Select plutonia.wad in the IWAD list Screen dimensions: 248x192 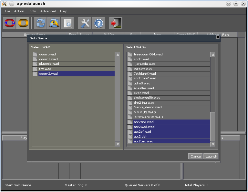[x=49, y=64]
